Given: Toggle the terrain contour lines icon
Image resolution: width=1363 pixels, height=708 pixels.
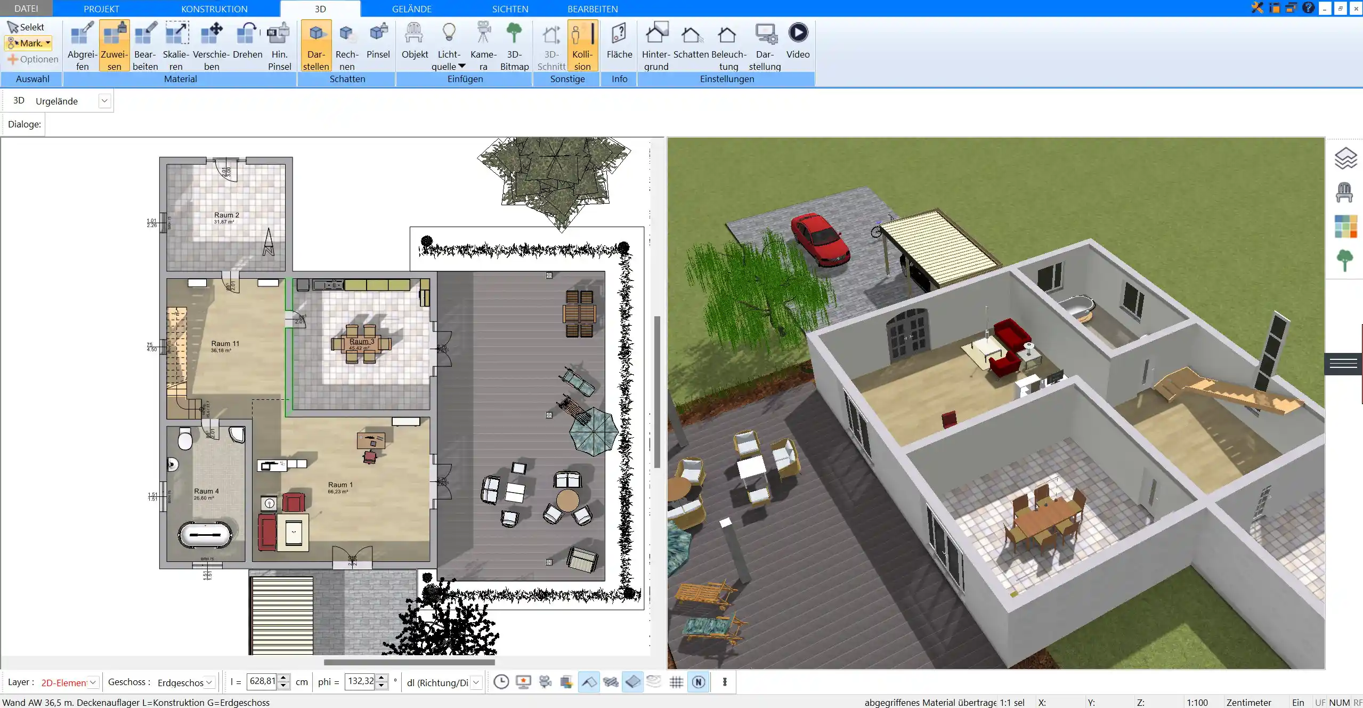Looking at the screenshot, I should pos(654,681).
